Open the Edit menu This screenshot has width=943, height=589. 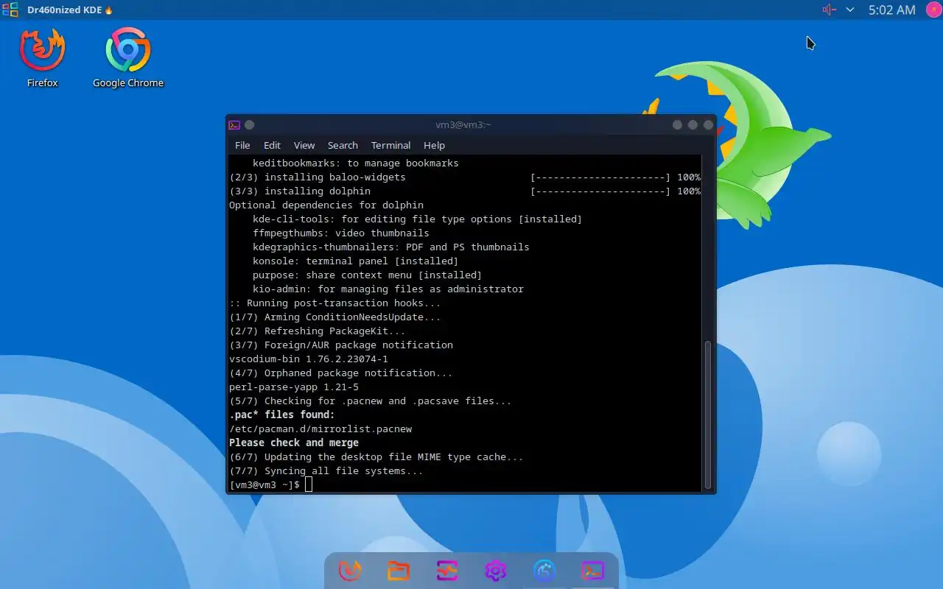272,145
